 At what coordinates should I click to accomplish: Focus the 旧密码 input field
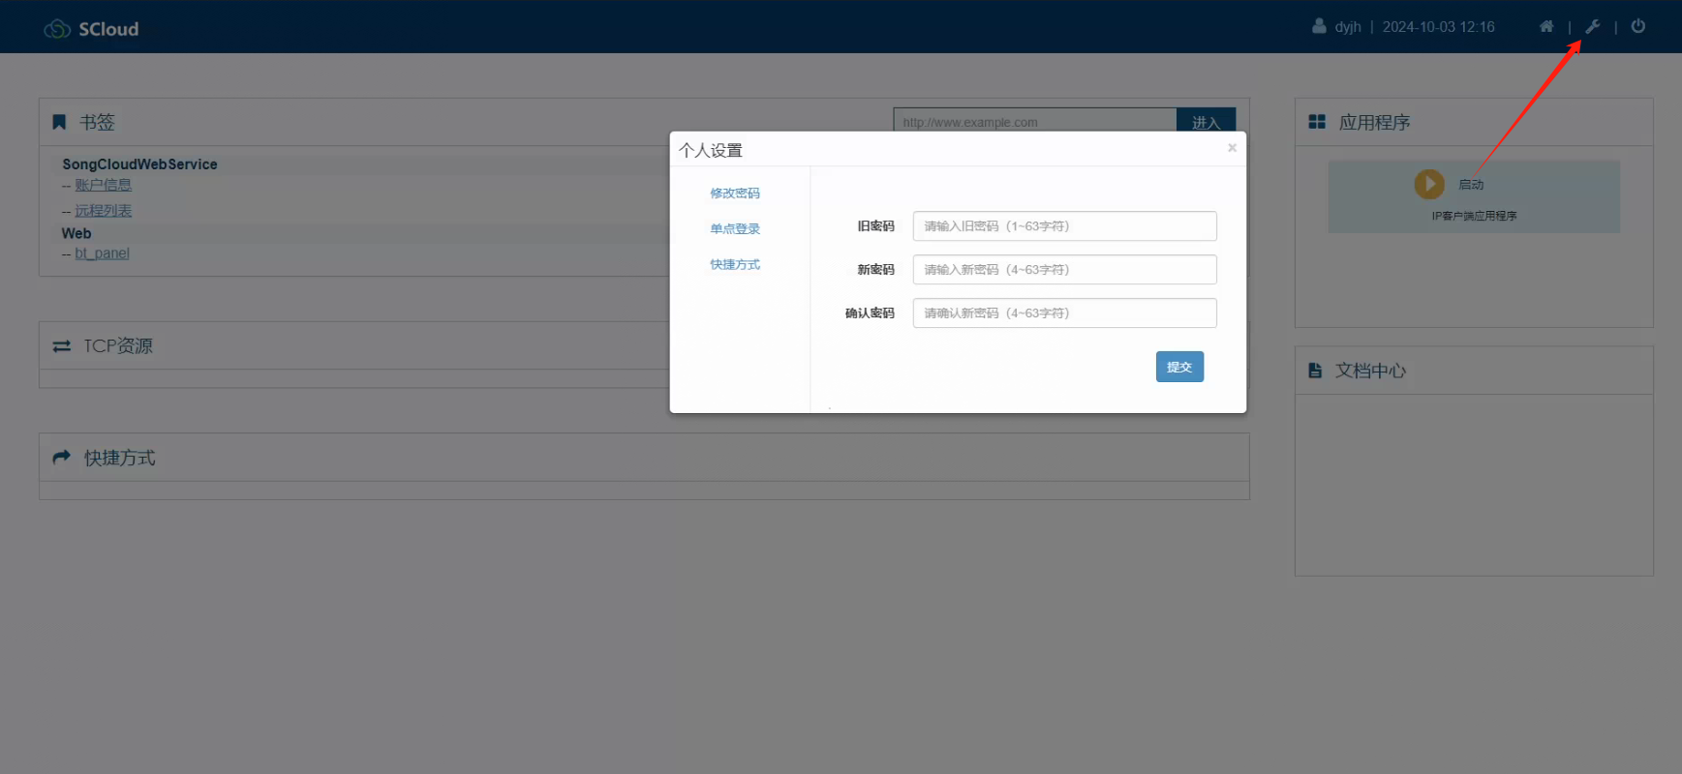(1064, 226)
